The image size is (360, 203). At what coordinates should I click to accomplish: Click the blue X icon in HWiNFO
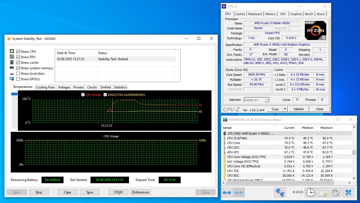pos(348,193)
